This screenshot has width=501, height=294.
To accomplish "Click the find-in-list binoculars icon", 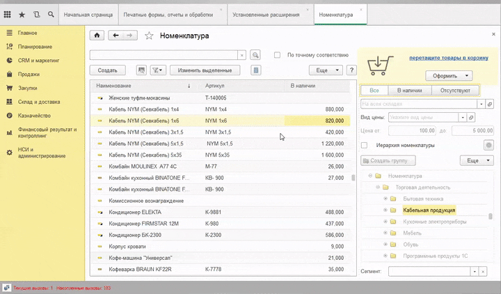I will point(141,70).
